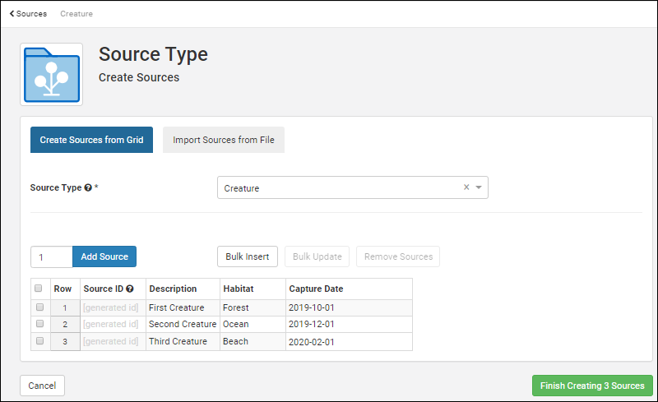Switch to Import Sources from File tab

coord(224,140)
